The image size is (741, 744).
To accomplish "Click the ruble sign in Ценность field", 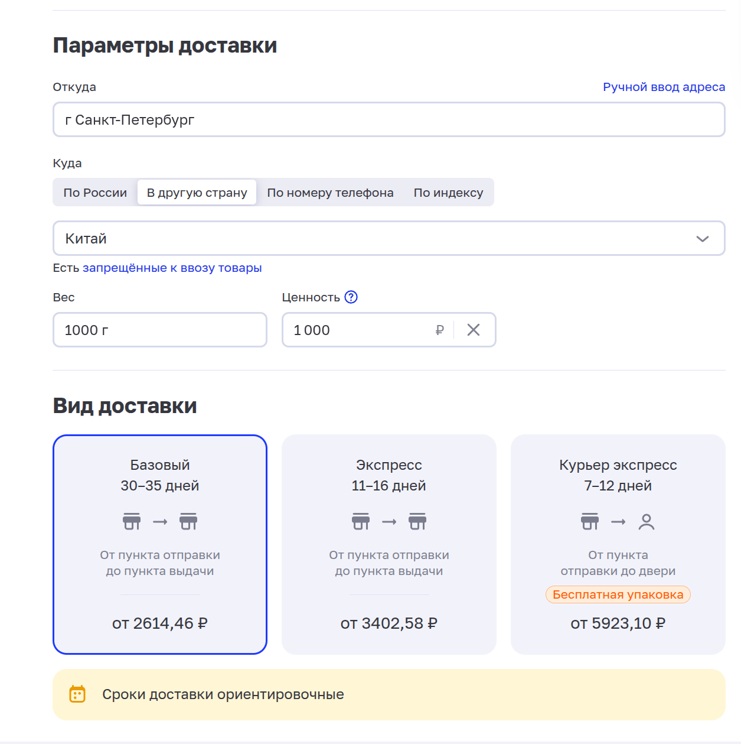I will pos(439,330).
